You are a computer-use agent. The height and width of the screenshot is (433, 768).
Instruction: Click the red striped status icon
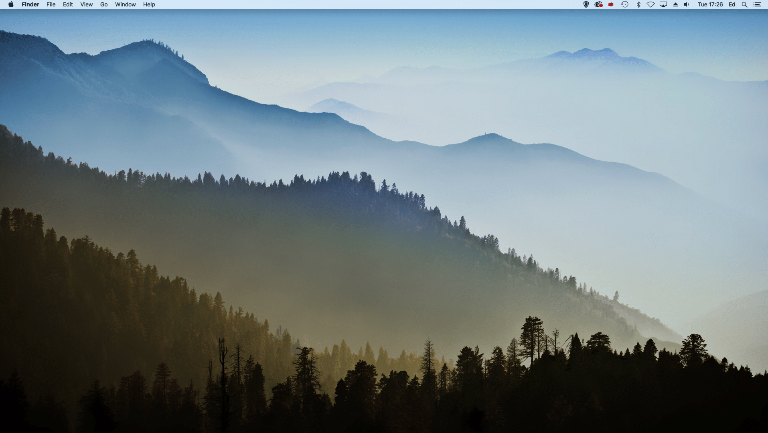click(x=611, y=4)
